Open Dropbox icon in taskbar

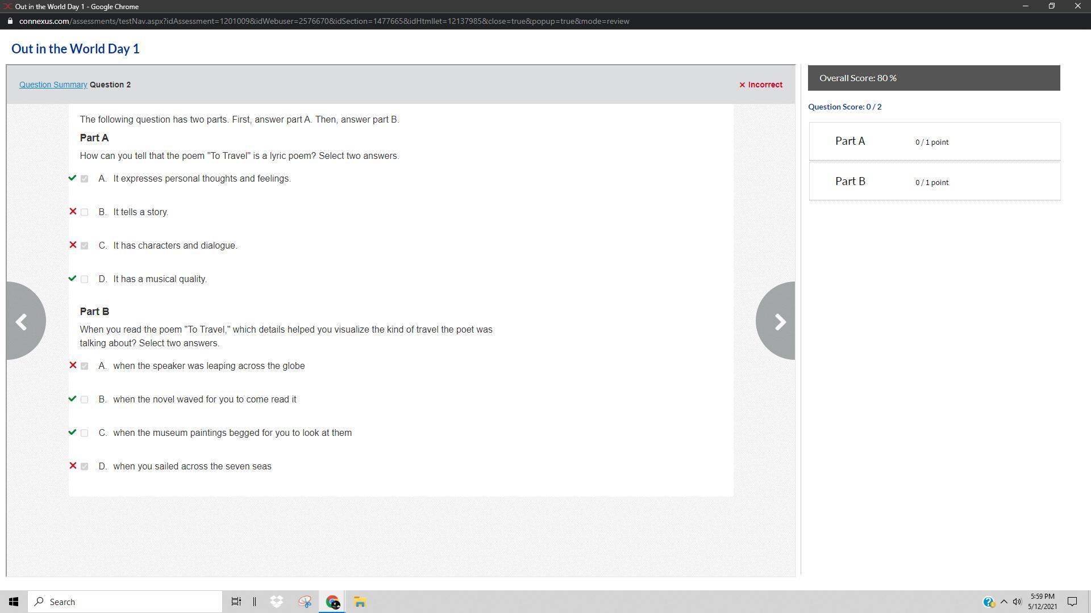(x=277, y=602)
